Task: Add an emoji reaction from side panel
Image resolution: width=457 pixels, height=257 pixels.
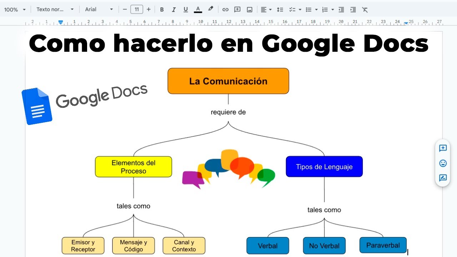Action: (443, 163)
